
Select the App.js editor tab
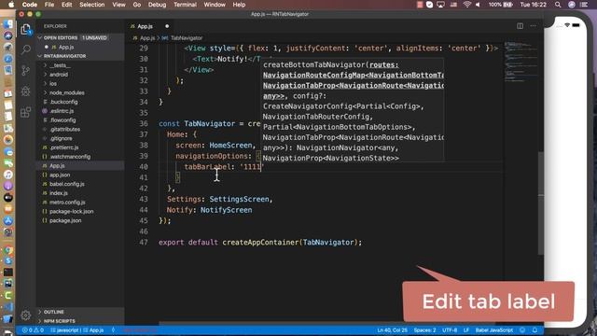click(149, 26)
